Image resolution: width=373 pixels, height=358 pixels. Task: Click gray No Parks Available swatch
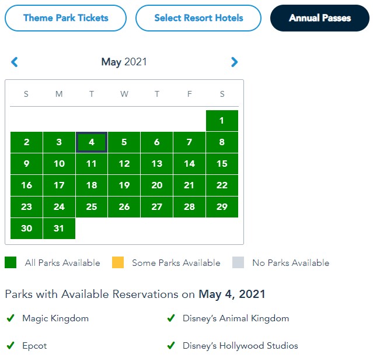[x=238, y=262]
